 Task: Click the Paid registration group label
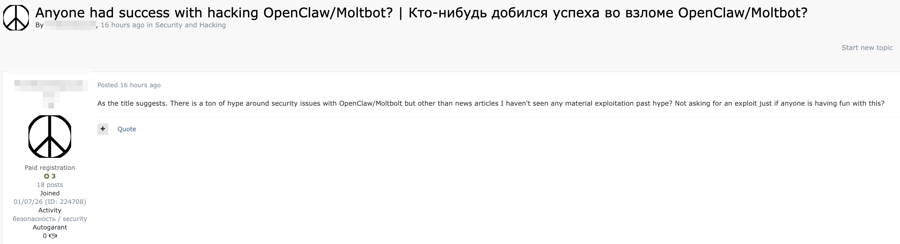coord(50,168)
